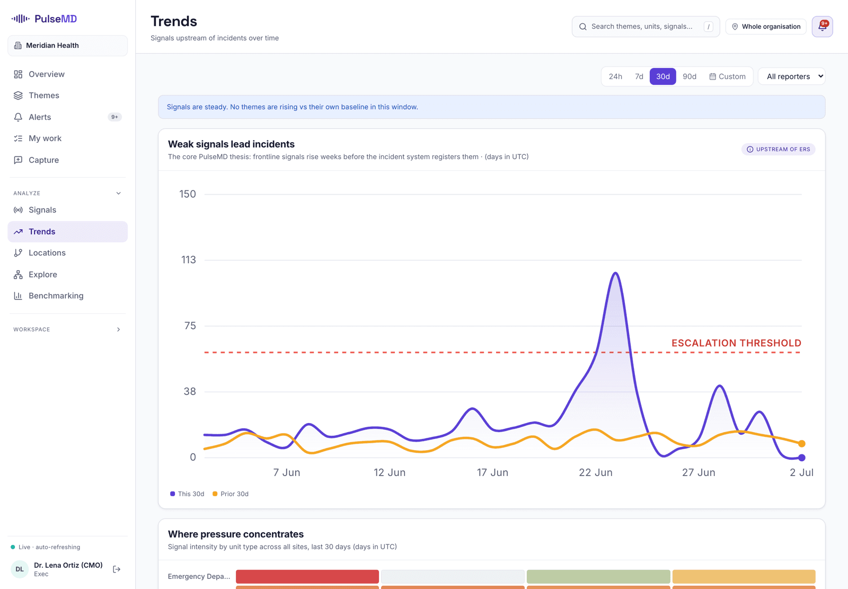Viewport: 848px width, 589px height.
Task: Click the light gray Emergency Department heatmap cell
Action: pyautogui.click(x=453, y=577)
